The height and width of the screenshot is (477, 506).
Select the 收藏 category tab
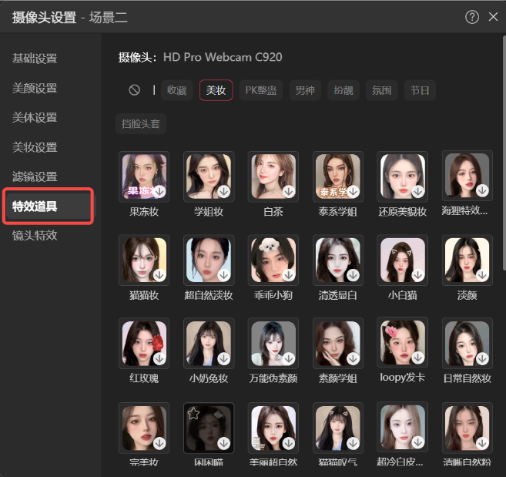177,90
